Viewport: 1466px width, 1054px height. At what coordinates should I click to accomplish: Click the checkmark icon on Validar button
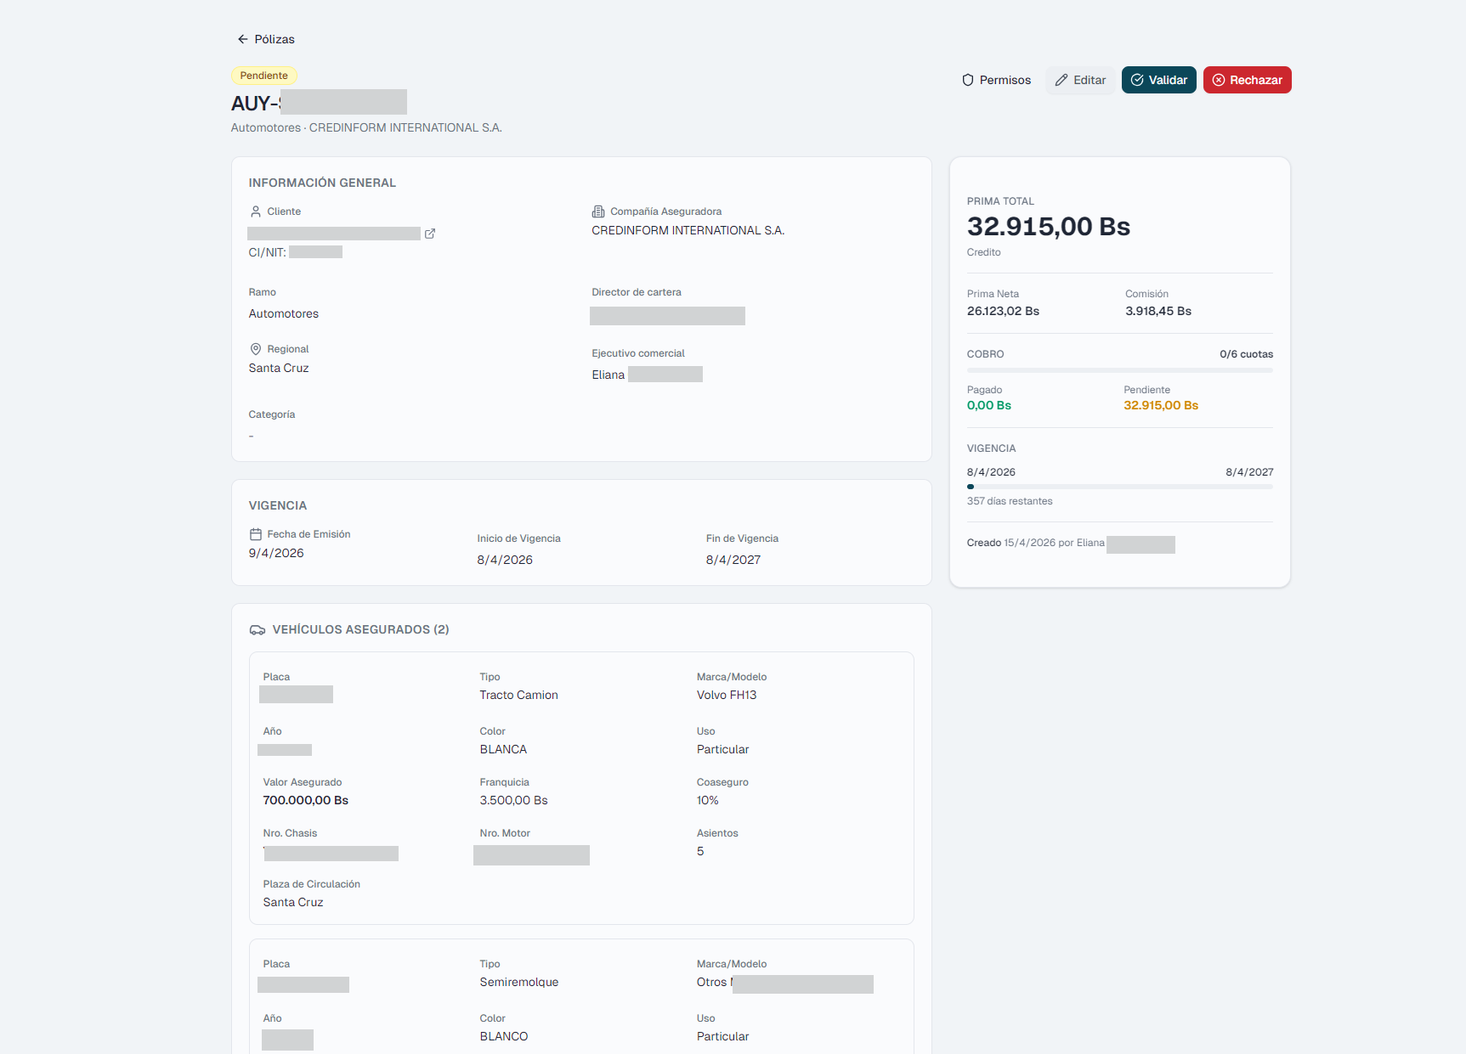tap(1135, 80)
